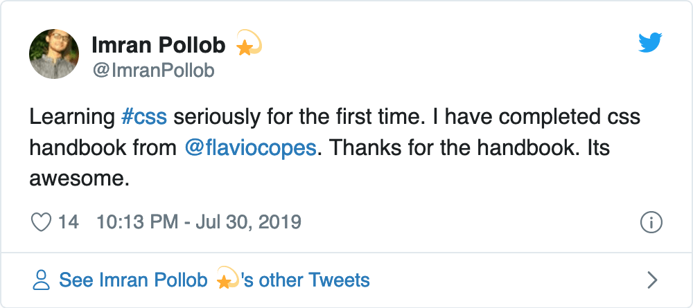Click the star emoji in the footer link
The image size is (693, 308).
226,280
